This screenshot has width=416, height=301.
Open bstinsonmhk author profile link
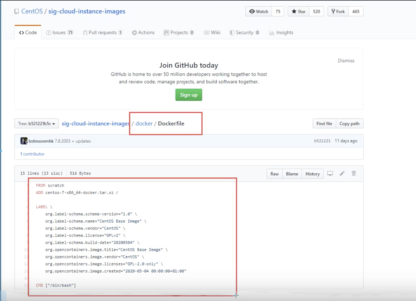(x=41, y=141)
